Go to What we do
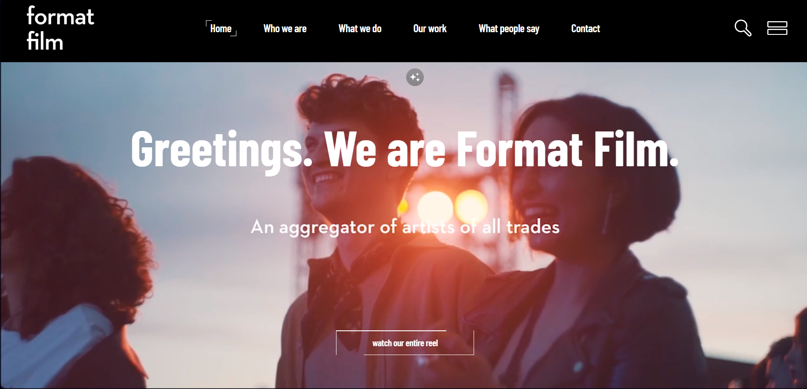This screenshot has height=389, width=807. pos(360,29)
